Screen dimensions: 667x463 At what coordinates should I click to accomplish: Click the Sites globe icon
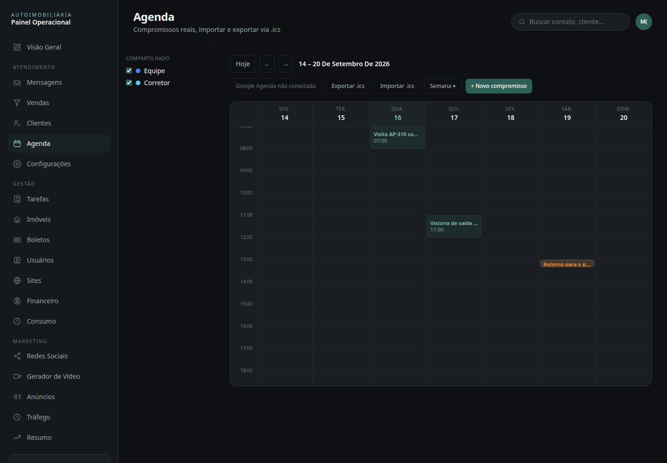17,281
